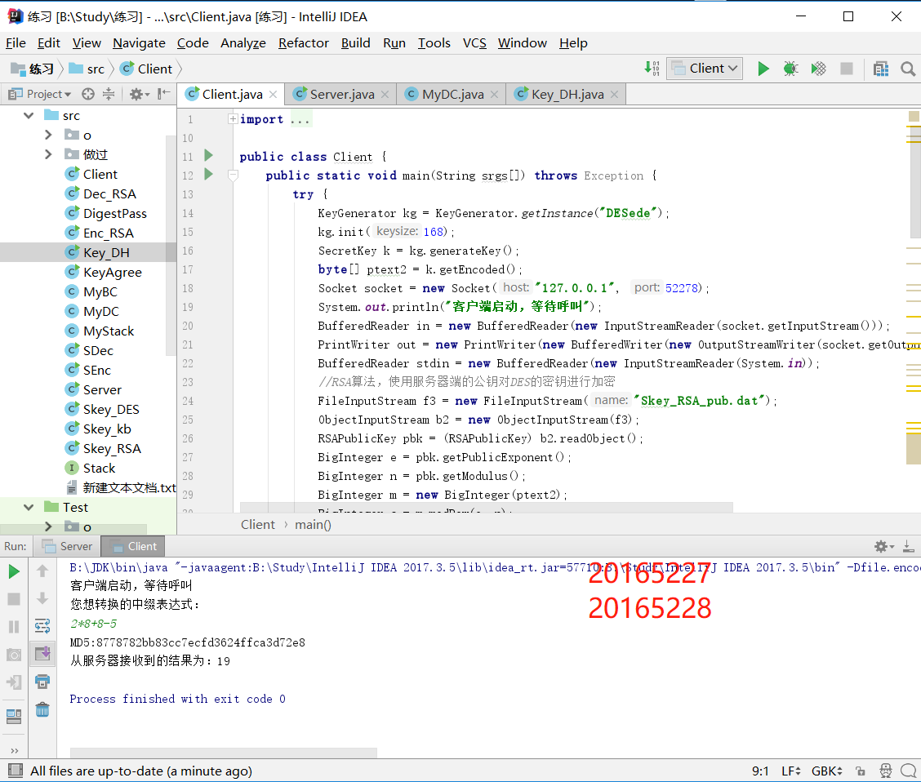
Task: Click lock read-only icon in status bar
Action: pyautogui.click(x=860, y=771)
